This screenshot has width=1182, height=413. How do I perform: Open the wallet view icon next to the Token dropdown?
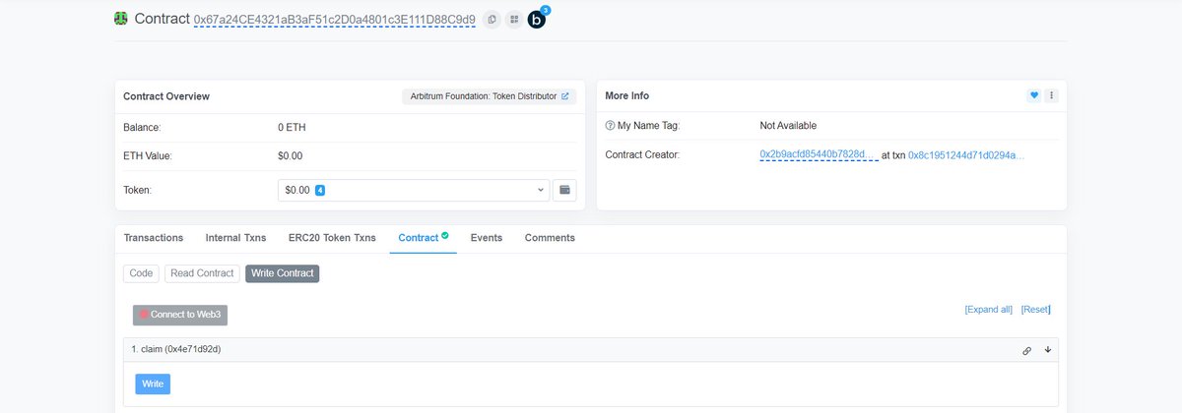coord(565,190)
